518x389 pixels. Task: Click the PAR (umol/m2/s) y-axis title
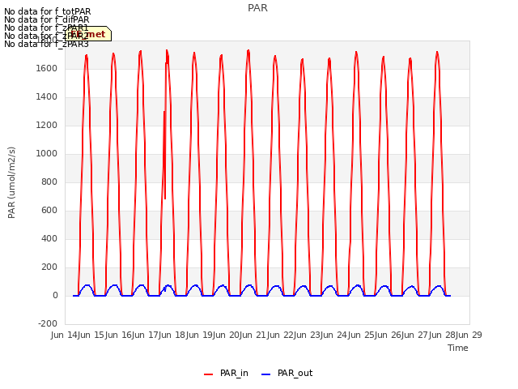[x=11, y=182]
